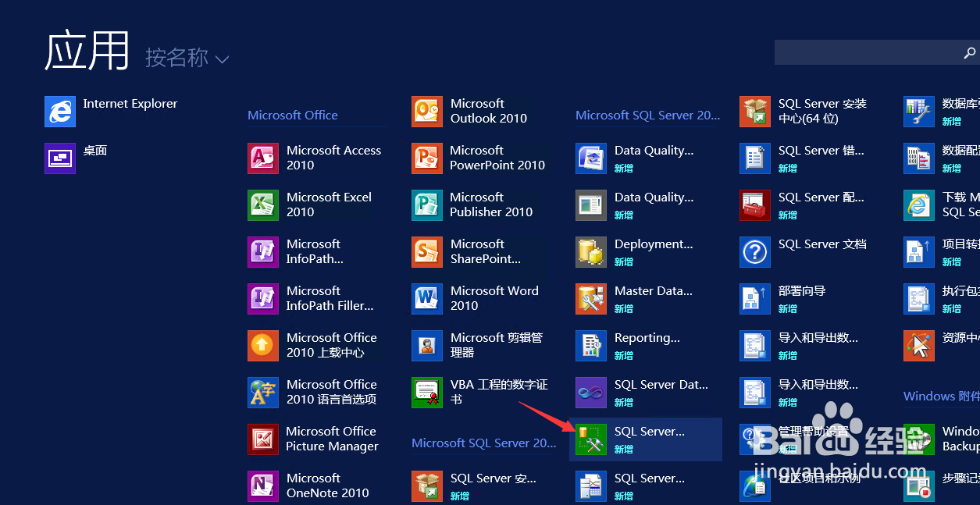This screenshot has width=980, height=505.
Task: Open Microsoft Office 2010 上载中心 icon
Action: [x=263, y=346]
